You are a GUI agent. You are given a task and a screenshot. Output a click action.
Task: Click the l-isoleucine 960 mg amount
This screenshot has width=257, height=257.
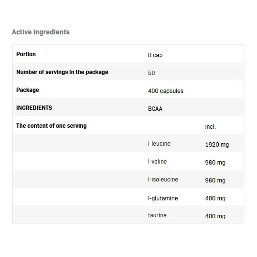215,181
